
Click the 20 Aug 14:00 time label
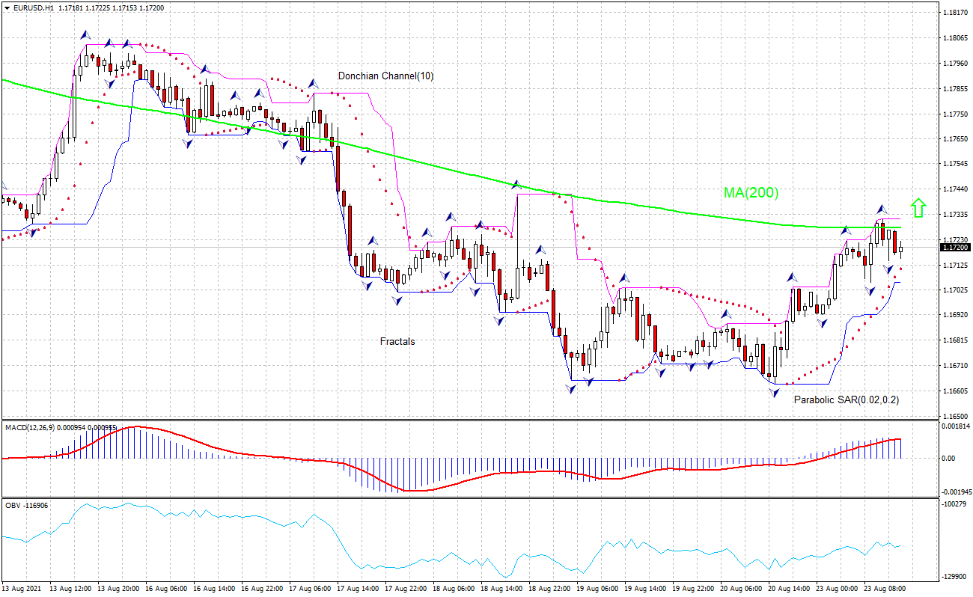[x=790, y=589]
